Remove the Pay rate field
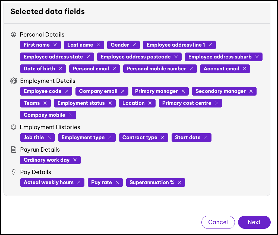The height and width of the screenshot is (235, 278). click(x=117, y=182)
